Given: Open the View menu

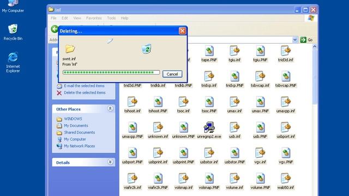Looking at the screenshot, I should coord(77,18).
